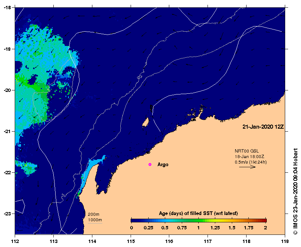Click the longitude axis label 115
This screenshot has height=247, width=301.
(x=131, y=241)
